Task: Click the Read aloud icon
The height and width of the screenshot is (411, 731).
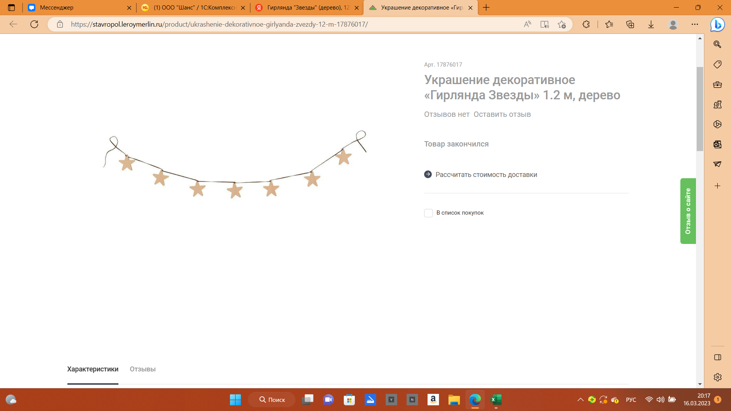Action: click(527, 24)
